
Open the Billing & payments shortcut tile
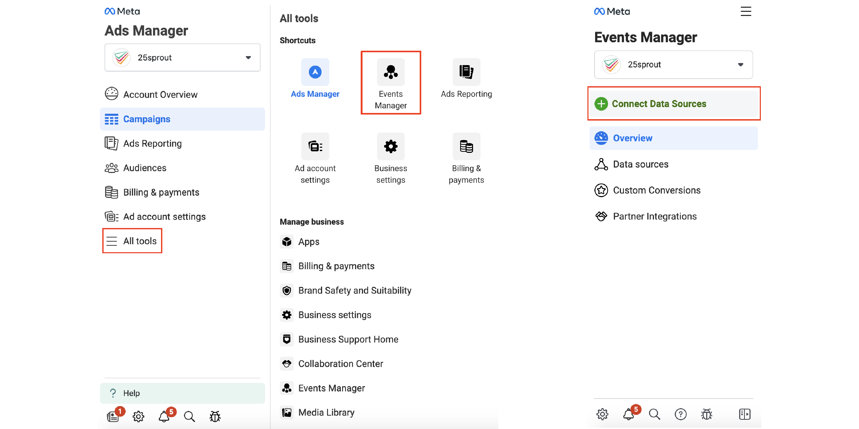tap(466, 159)
